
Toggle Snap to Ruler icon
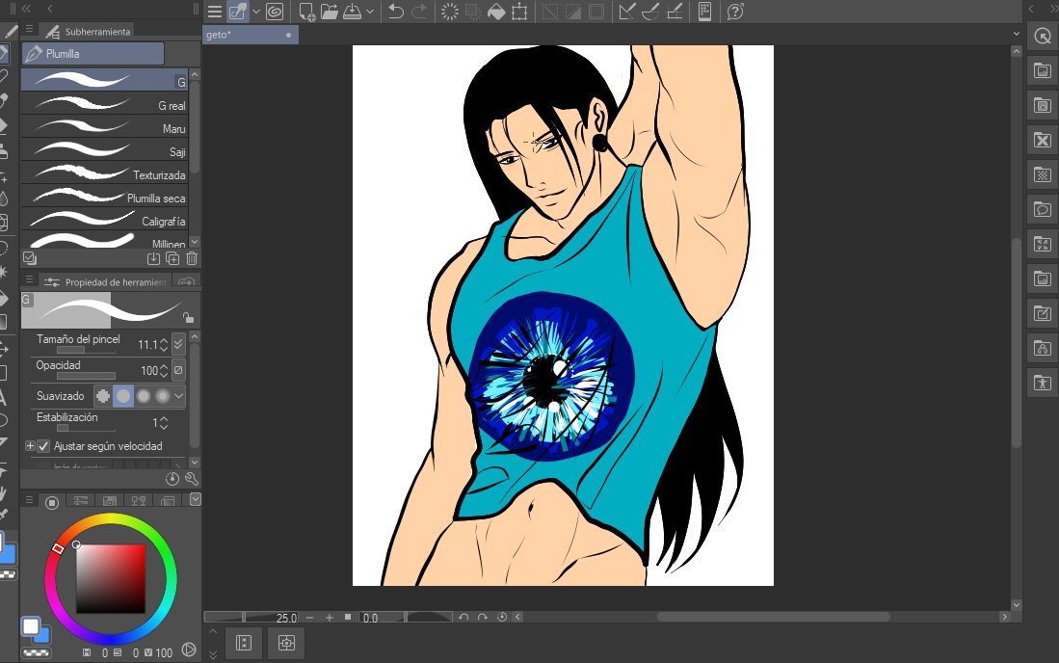626,12
